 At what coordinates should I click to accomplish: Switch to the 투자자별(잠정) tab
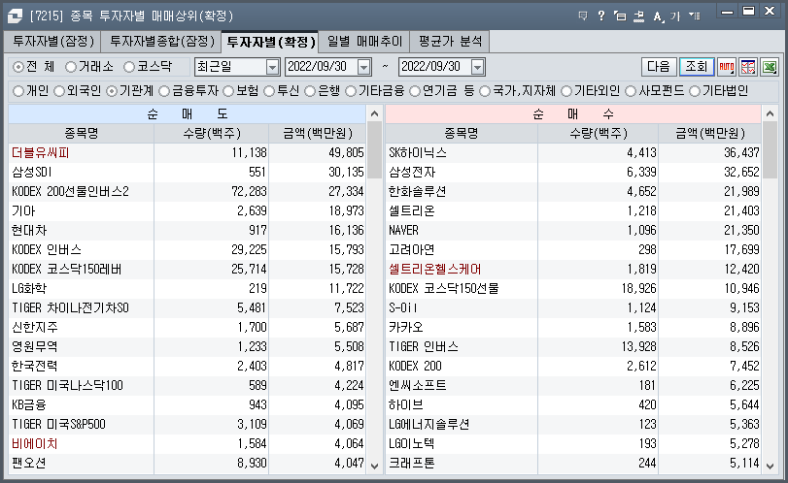click(x=52, y=42)
